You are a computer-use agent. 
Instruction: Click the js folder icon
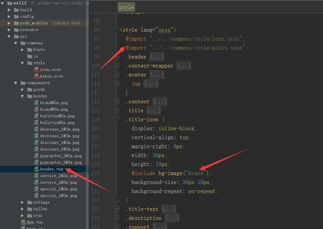coord(30,56)
